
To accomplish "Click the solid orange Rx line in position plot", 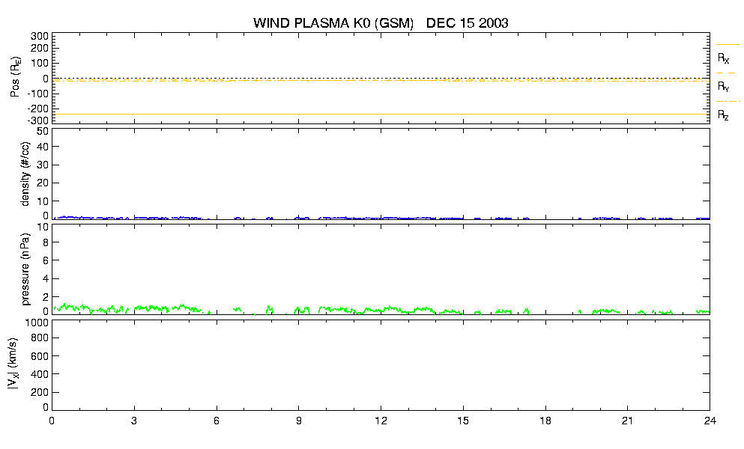I will (381, 114).
